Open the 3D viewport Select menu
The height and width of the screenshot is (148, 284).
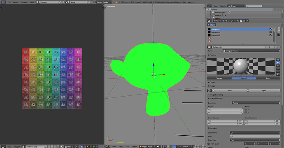(121, 146)
